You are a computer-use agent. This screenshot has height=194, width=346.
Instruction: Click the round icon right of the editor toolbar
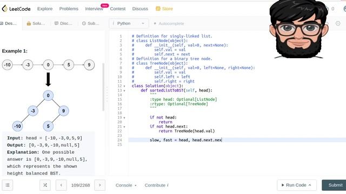(338, 23)
